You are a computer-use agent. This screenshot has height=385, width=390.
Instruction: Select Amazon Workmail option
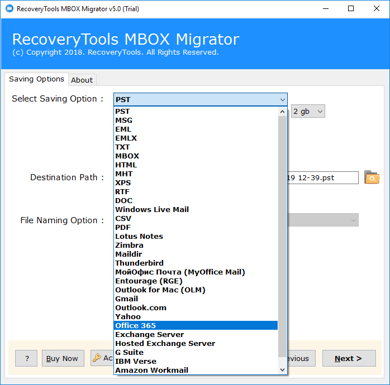pos(196,370)
